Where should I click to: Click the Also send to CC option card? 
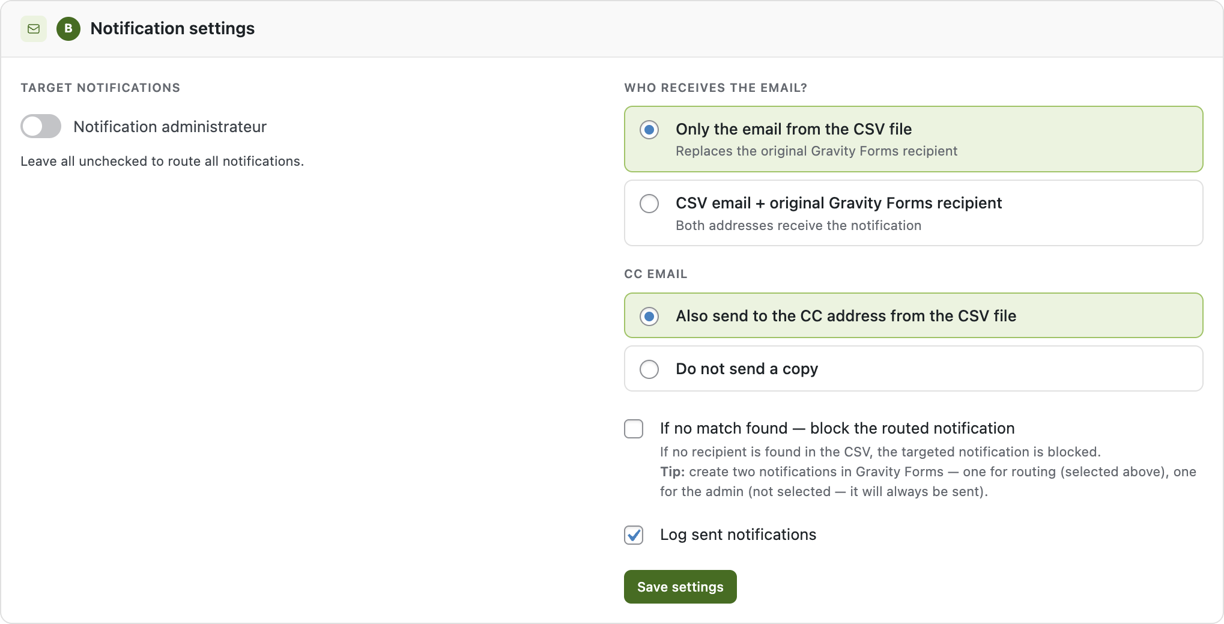(913, 315)
